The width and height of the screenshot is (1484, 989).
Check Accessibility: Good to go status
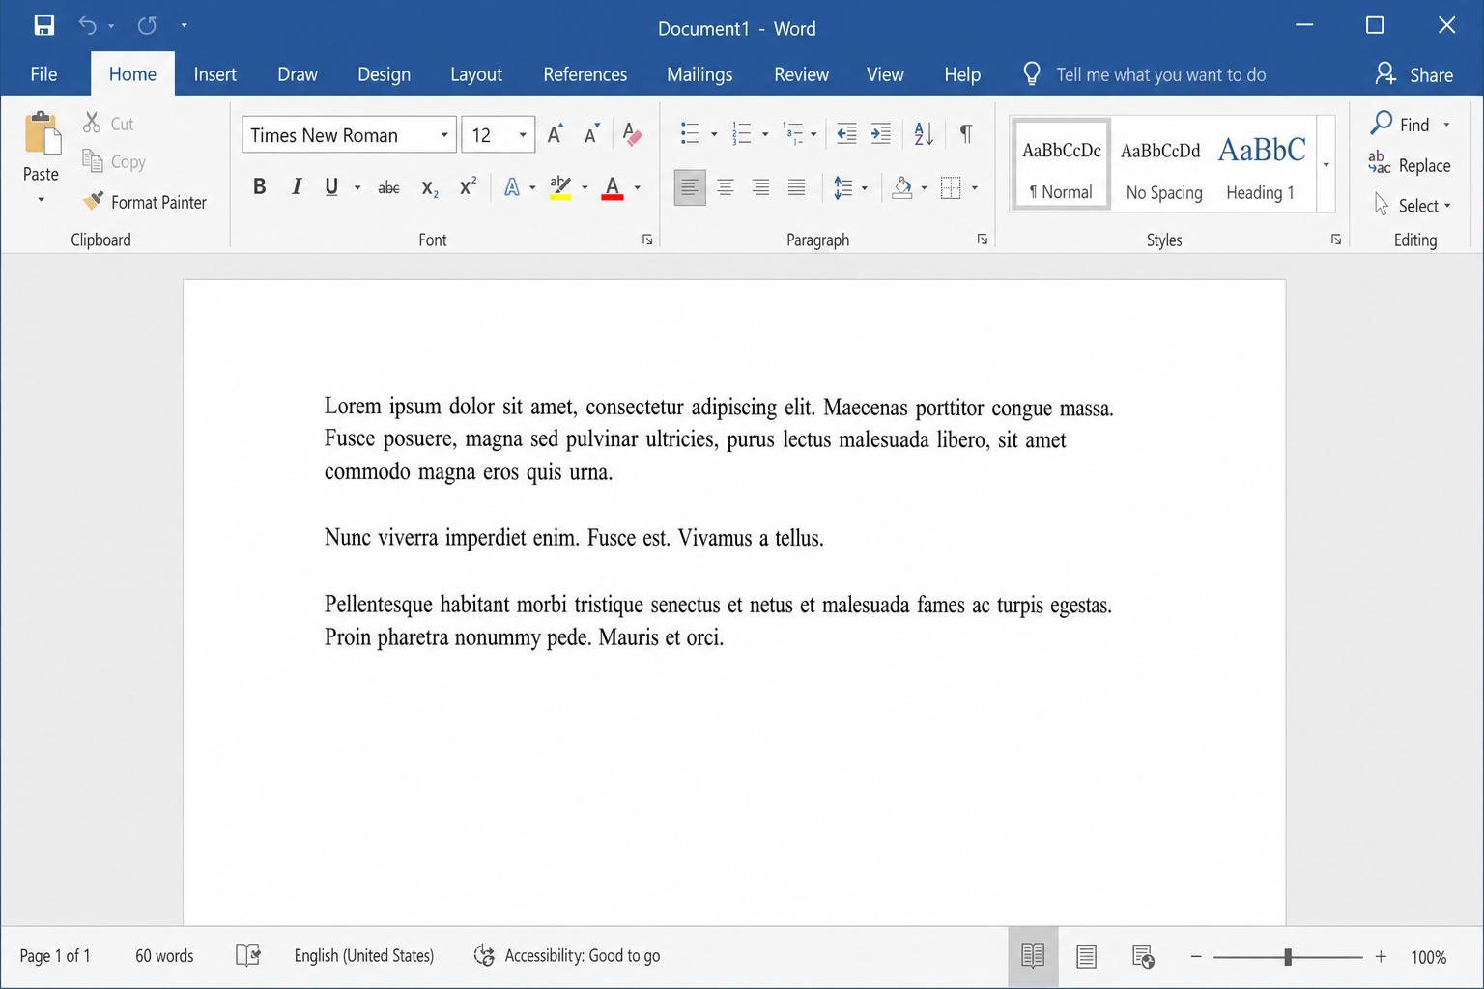click(x=567, y=956)
